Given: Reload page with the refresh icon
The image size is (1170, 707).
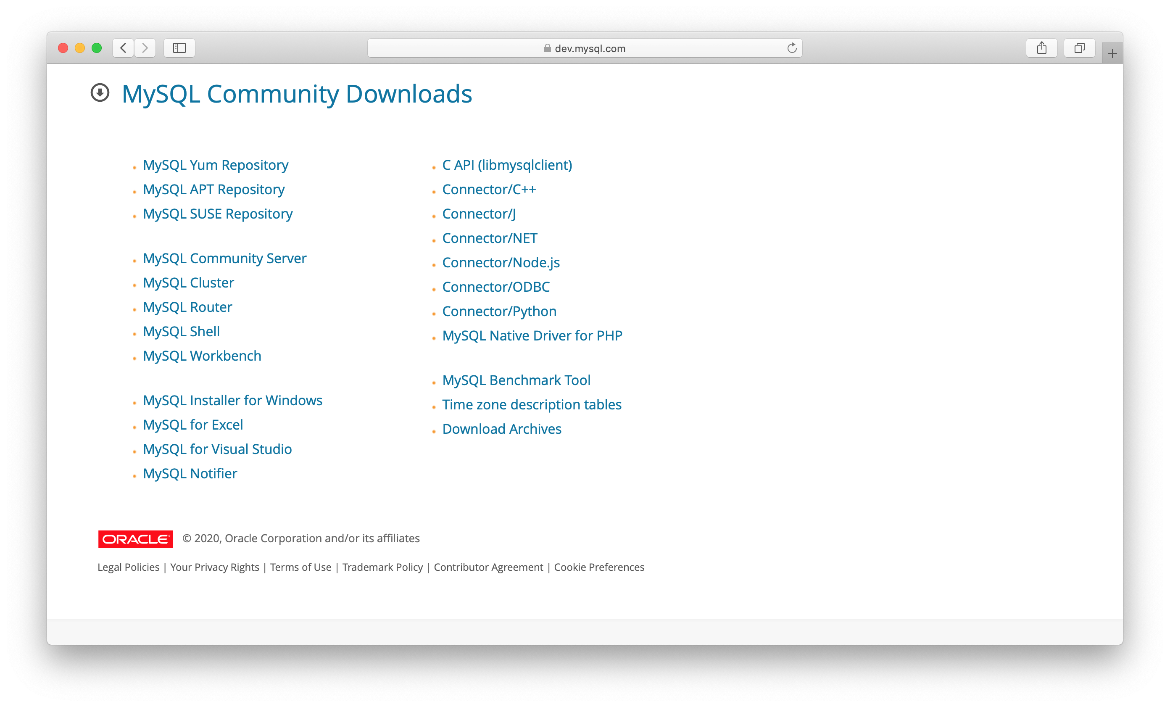Looking at the screenshot, I should tap(791, 48).
